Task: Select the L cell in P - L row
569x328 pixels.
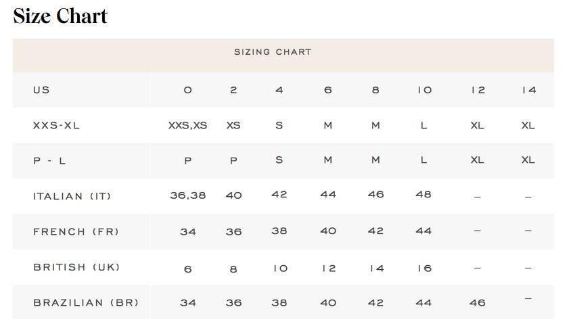Action: click(424, 160)
